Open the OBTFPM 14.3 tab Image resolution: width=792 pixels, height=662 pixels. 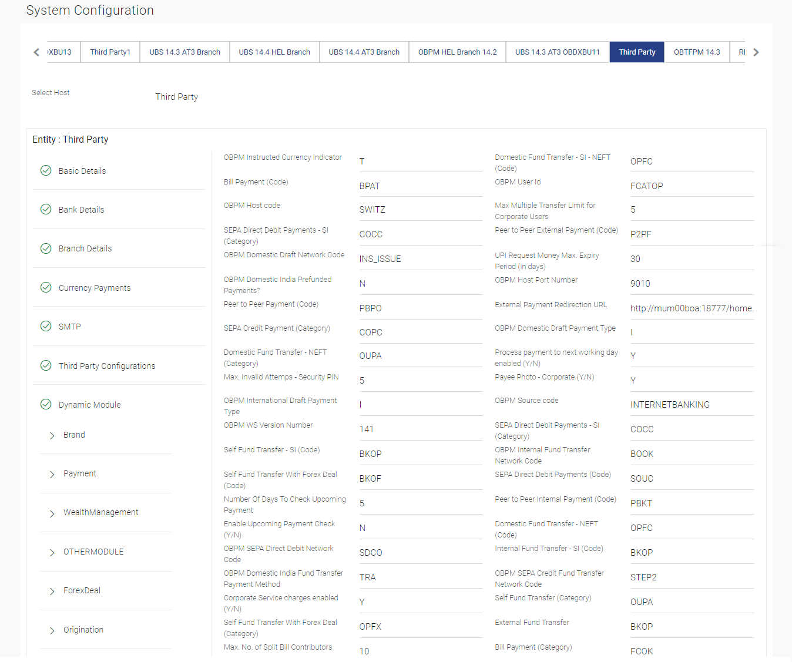(x=697, y=52)
